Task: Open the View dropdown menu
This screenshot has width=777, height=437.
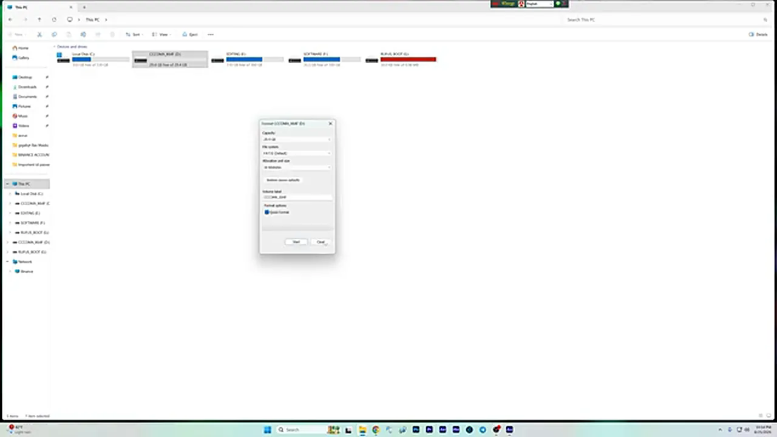Action: pyautogui.click(x=161, y=35)
